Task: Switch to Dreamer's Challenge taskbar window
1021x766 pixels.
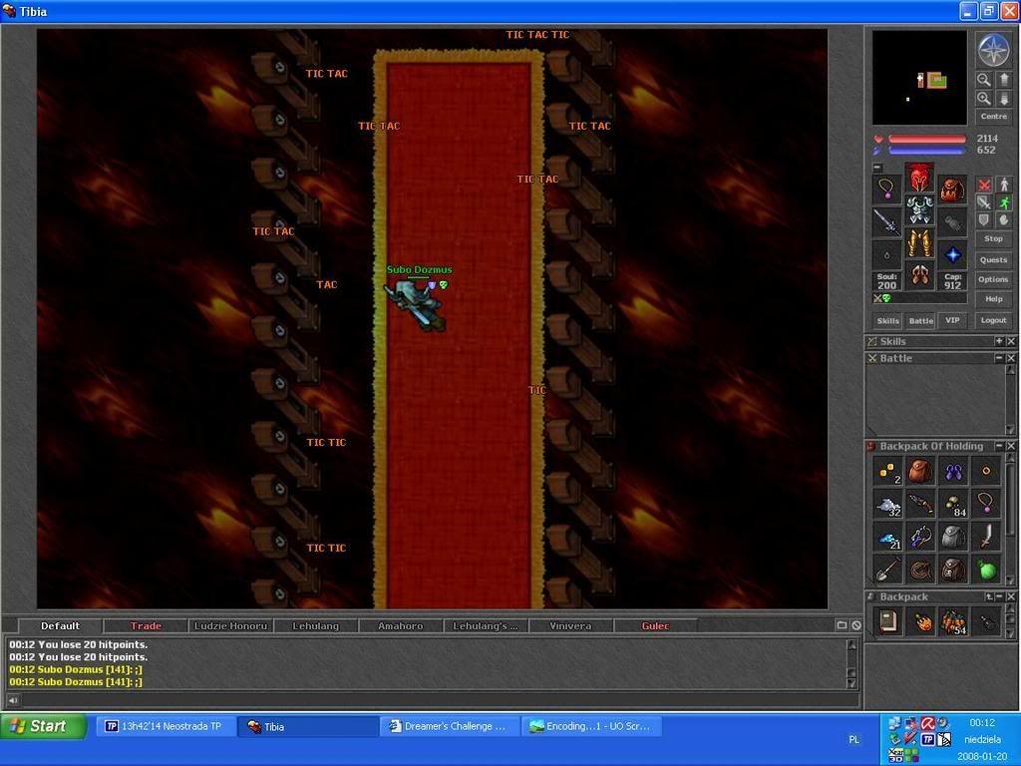Action: [x=449, y=726]
